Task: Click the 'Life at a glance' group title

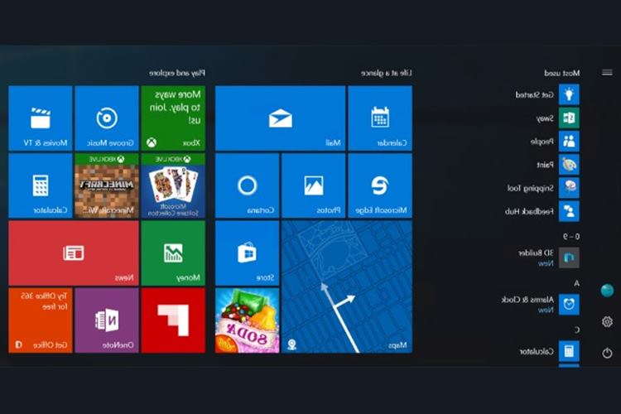Action: click(386, 73)
